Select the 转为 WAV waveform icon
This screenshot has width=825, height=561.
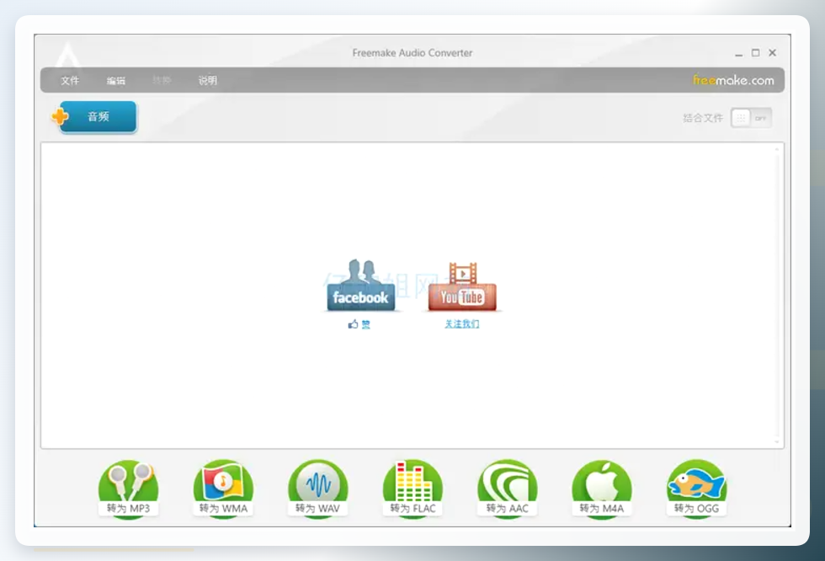318,489
